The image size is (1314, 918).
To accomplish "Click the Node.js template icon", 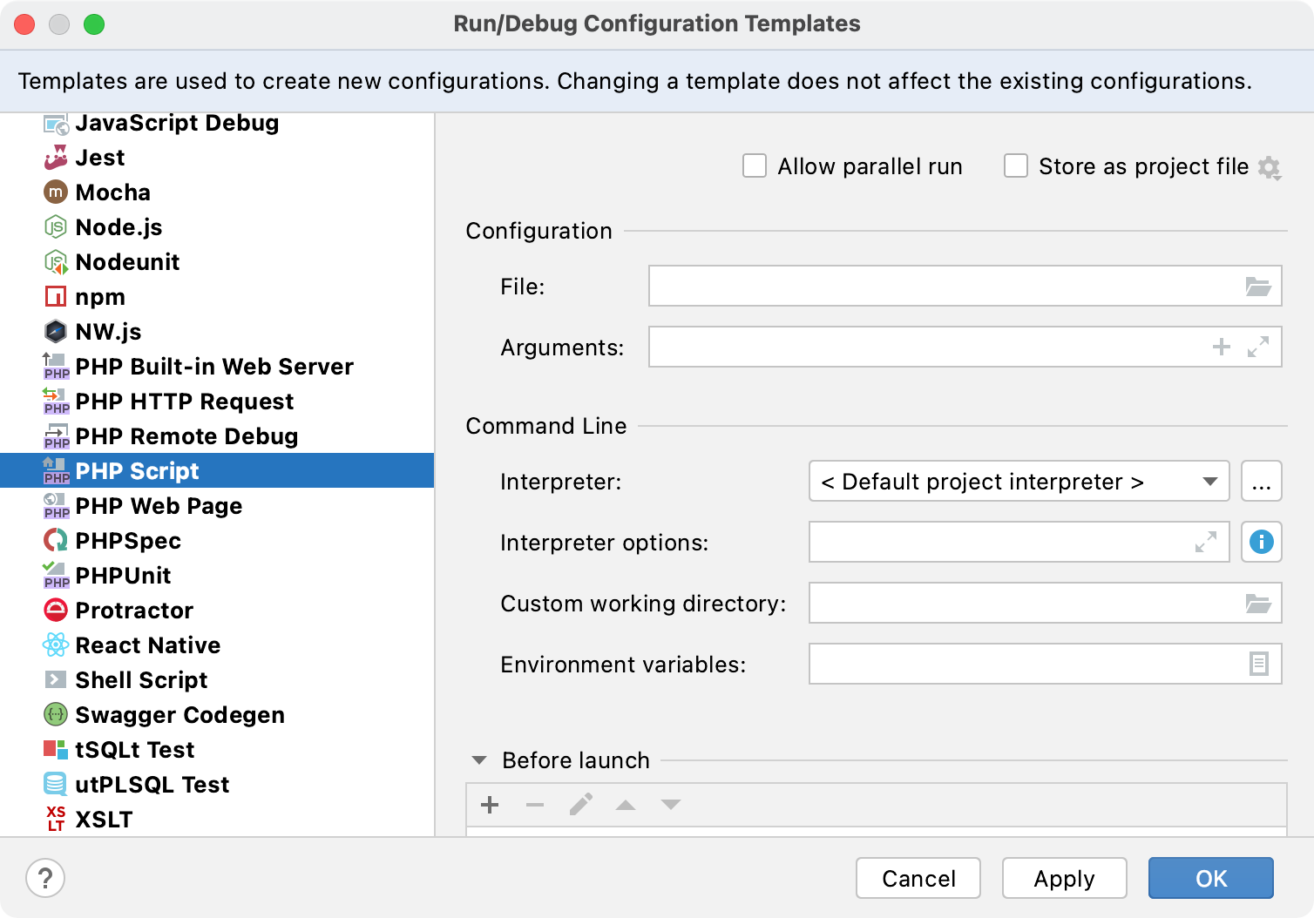I will click(x=56, y=227).
